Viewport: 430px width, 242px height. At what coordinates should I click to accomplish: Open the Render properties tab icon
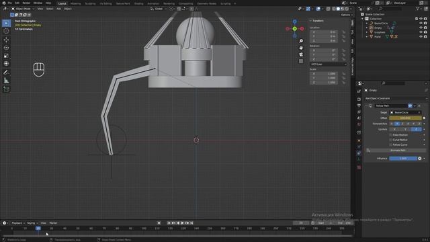pyautogui.click(x=359, y=99)
